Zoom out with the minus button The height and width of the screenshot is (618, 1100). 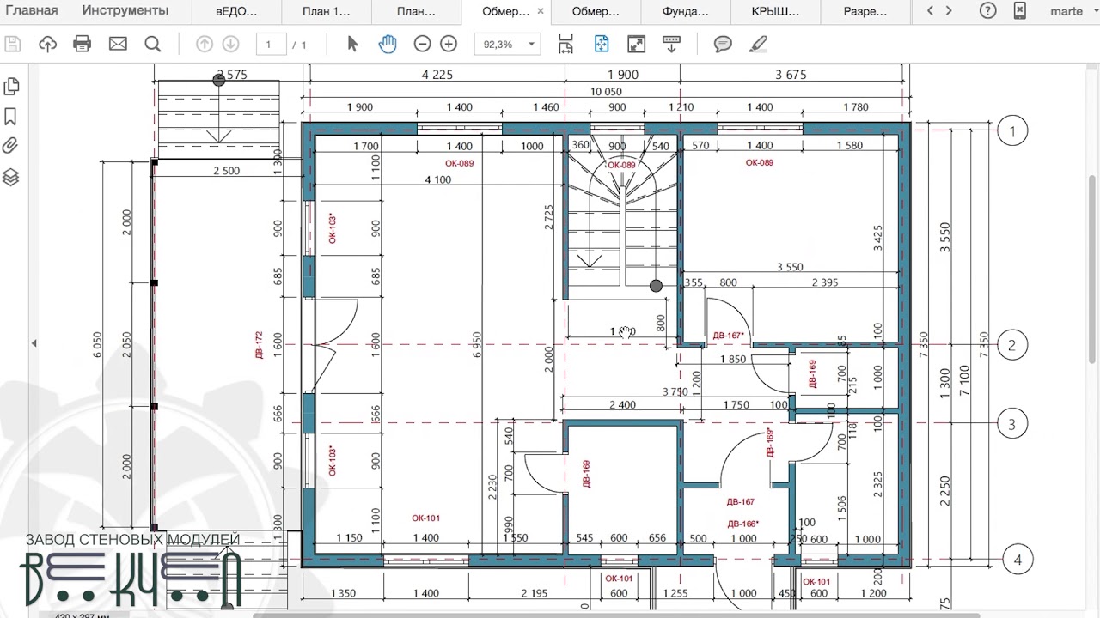[x=422, y=45]
